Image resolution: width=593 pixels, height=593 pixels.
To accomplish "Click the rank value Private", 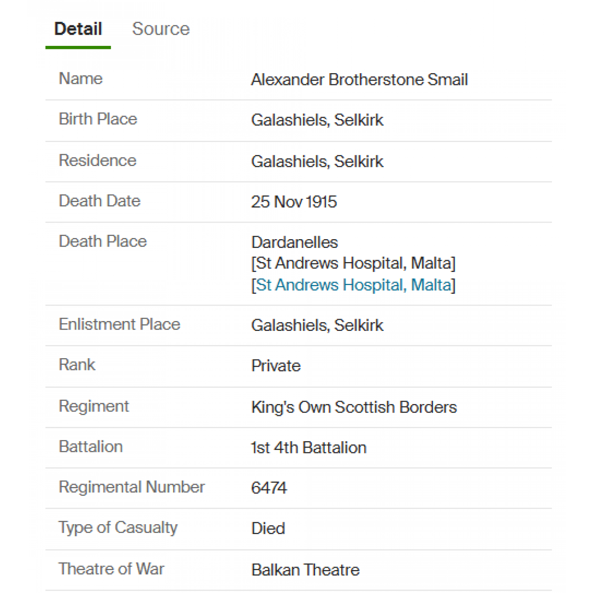I will tap(276, 366).
